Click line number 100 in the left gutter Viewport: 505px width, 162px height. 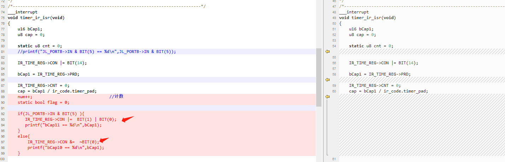3,159
